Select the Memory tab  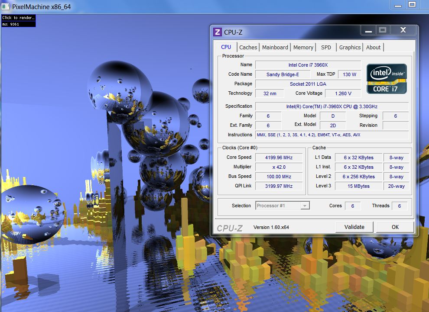tap(303, 48)
